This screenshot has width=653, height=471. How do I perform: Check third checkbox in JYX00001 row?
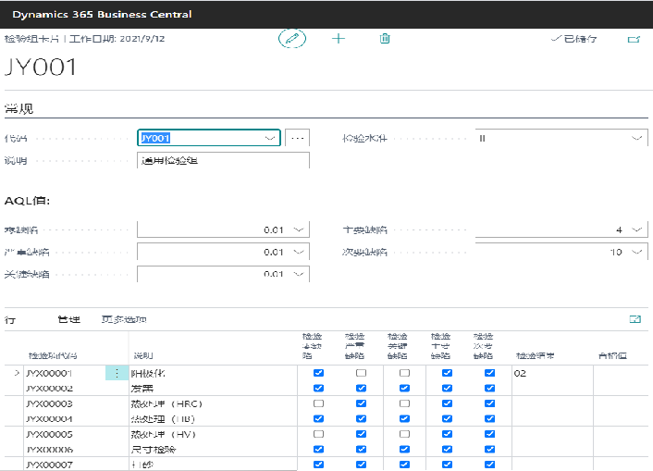404,373
